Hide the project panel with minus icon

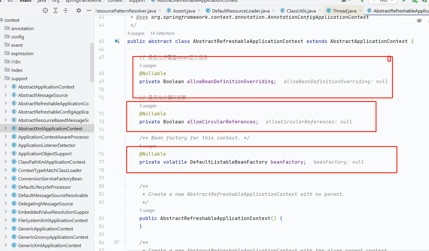point(89,10)
